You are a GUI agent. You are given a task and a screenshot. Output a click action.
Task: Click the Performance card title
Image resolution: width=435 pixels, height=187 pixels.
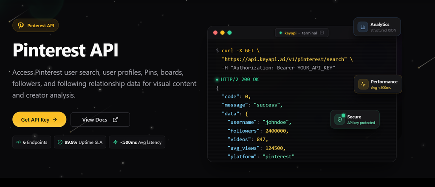(x=384, y=82)
